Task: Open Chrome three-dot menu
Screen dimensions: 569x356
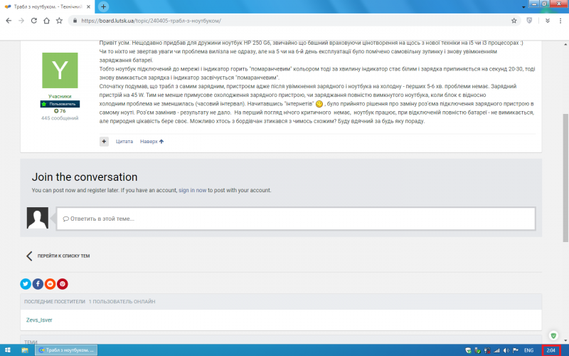Action: (x=559, y=21)
